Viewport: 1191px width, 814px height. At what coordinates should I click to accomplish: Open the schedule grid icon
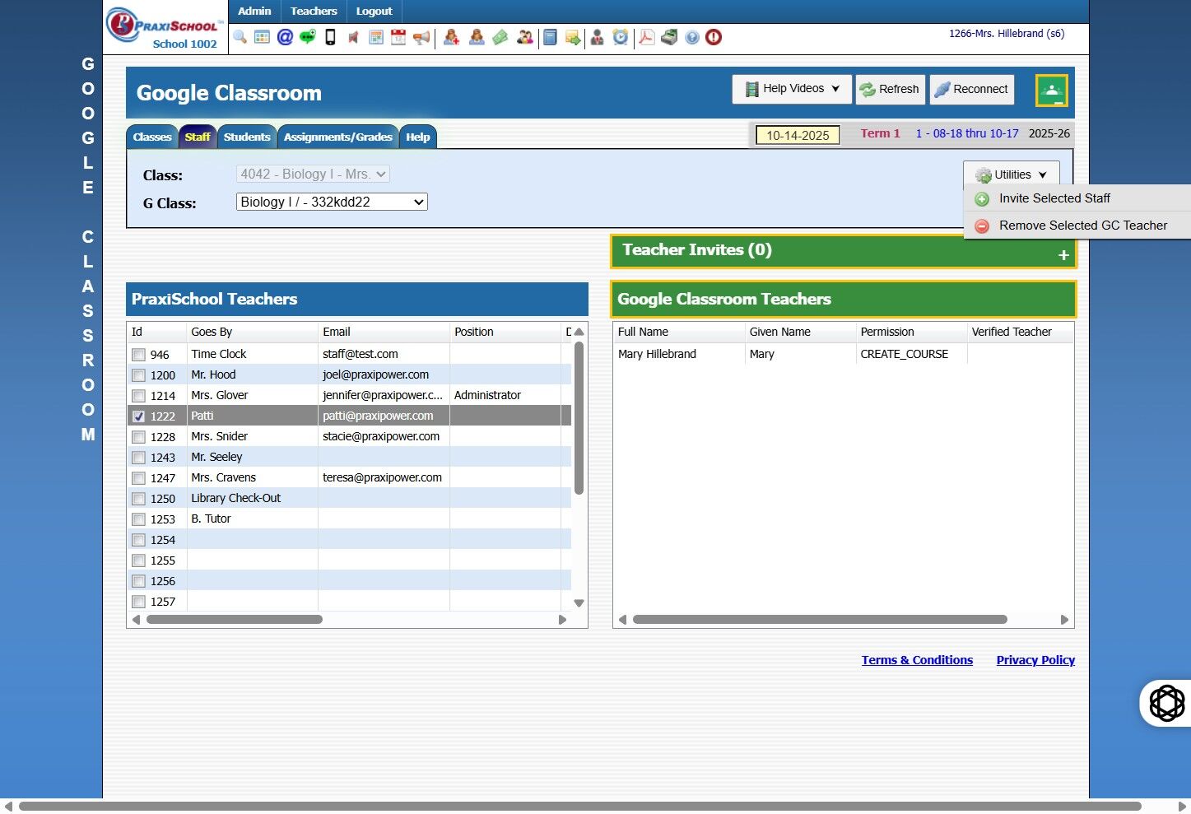pyautogui.click(x=376, y=37)
